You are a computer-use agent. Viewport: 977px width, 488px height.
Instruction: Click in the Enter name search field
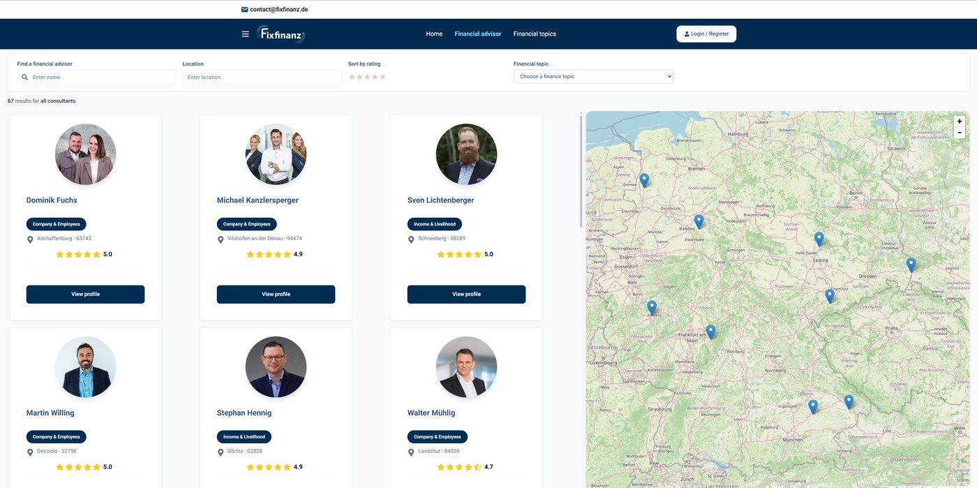[x=97, y=77]
